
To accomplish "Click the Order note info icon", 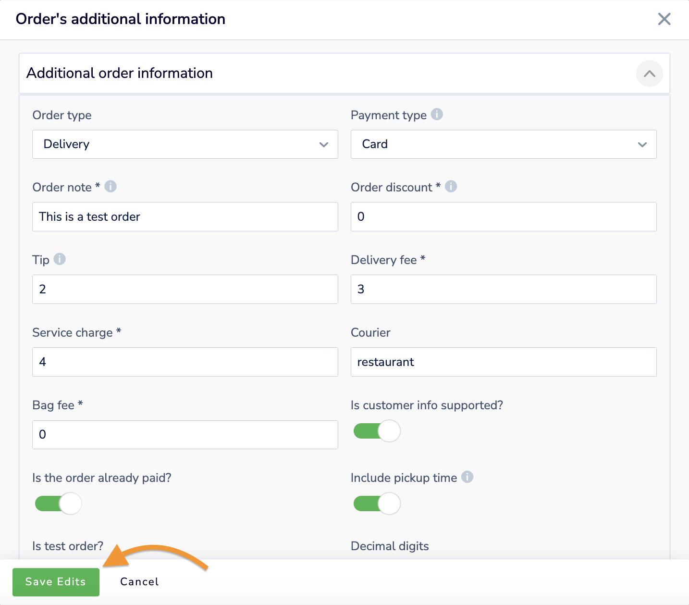I will pos(111,187).
